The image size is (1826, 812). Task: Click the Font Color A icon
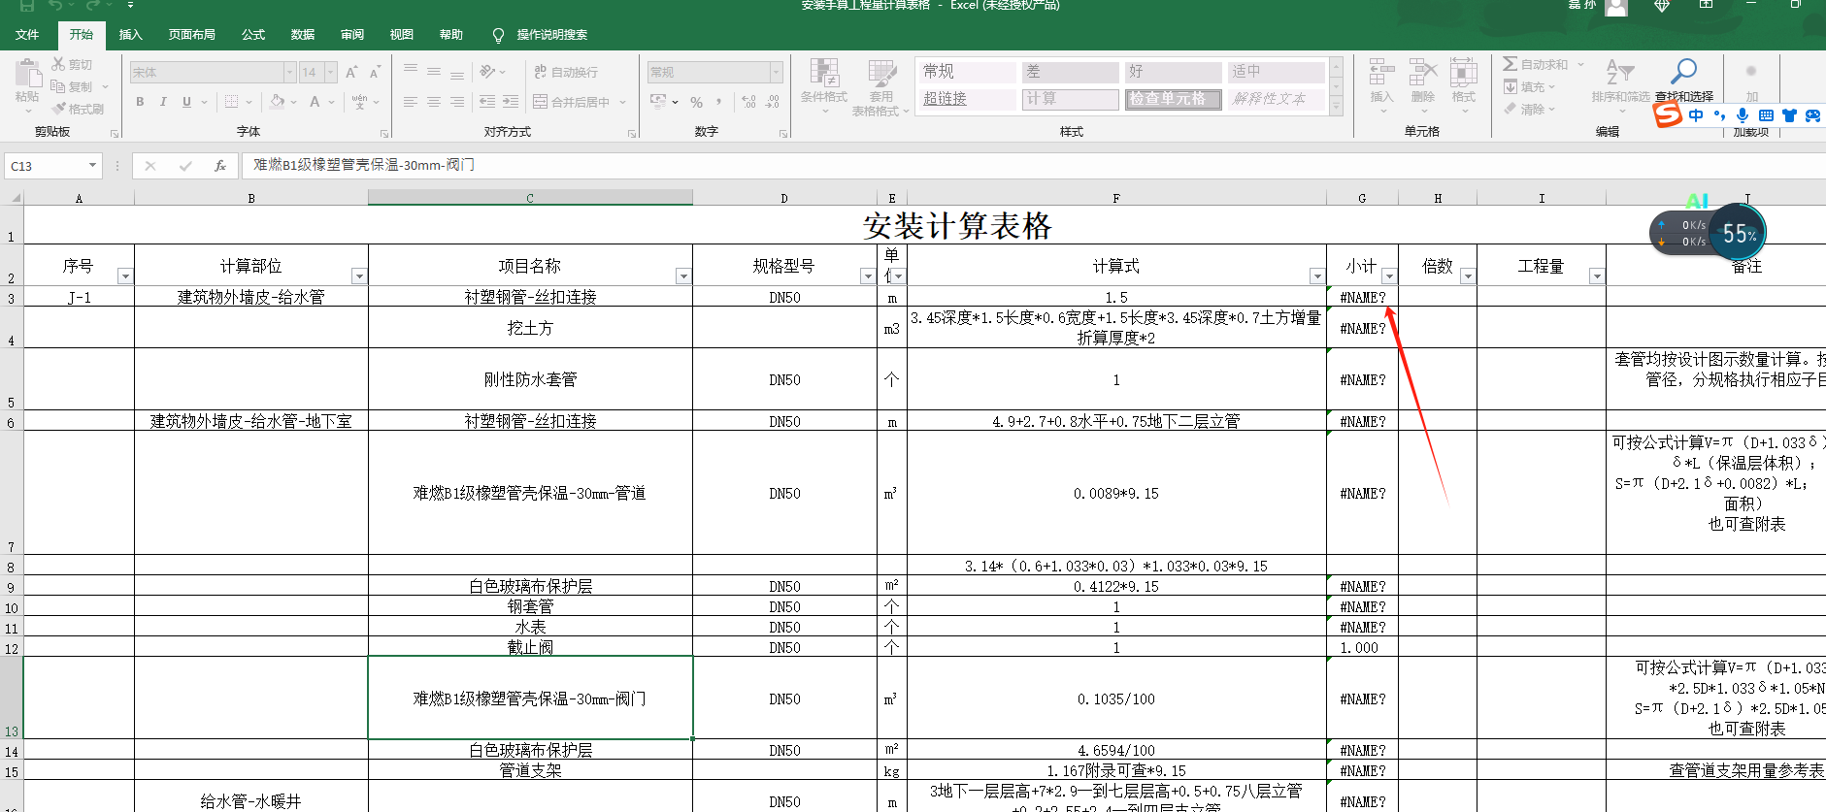click(315, 101)
